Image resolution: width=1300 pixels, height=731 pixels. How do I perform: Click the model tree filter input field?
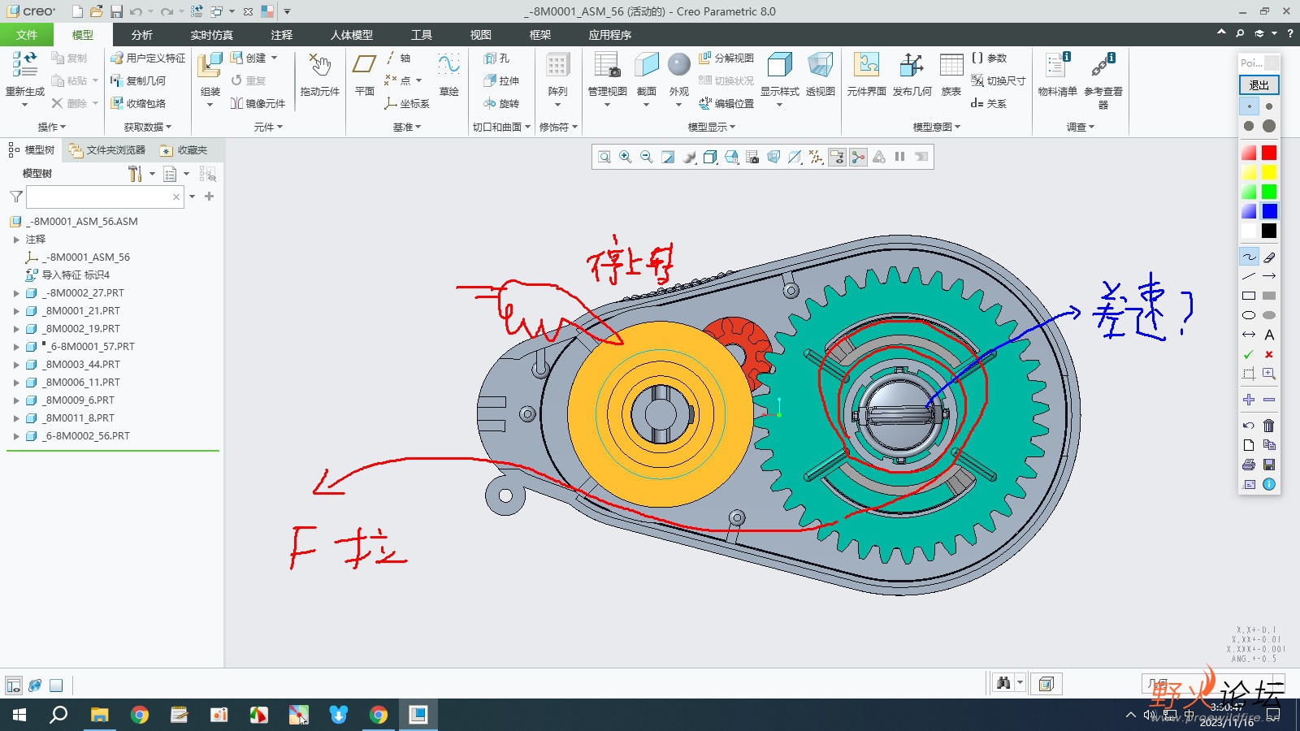105,197
